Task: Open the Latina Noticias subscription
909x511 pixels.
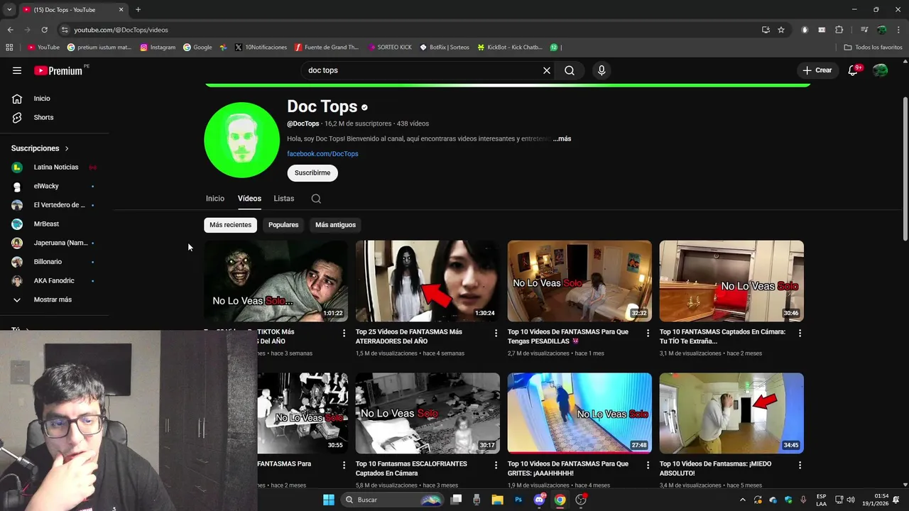Action: click(x=57, y=167)
